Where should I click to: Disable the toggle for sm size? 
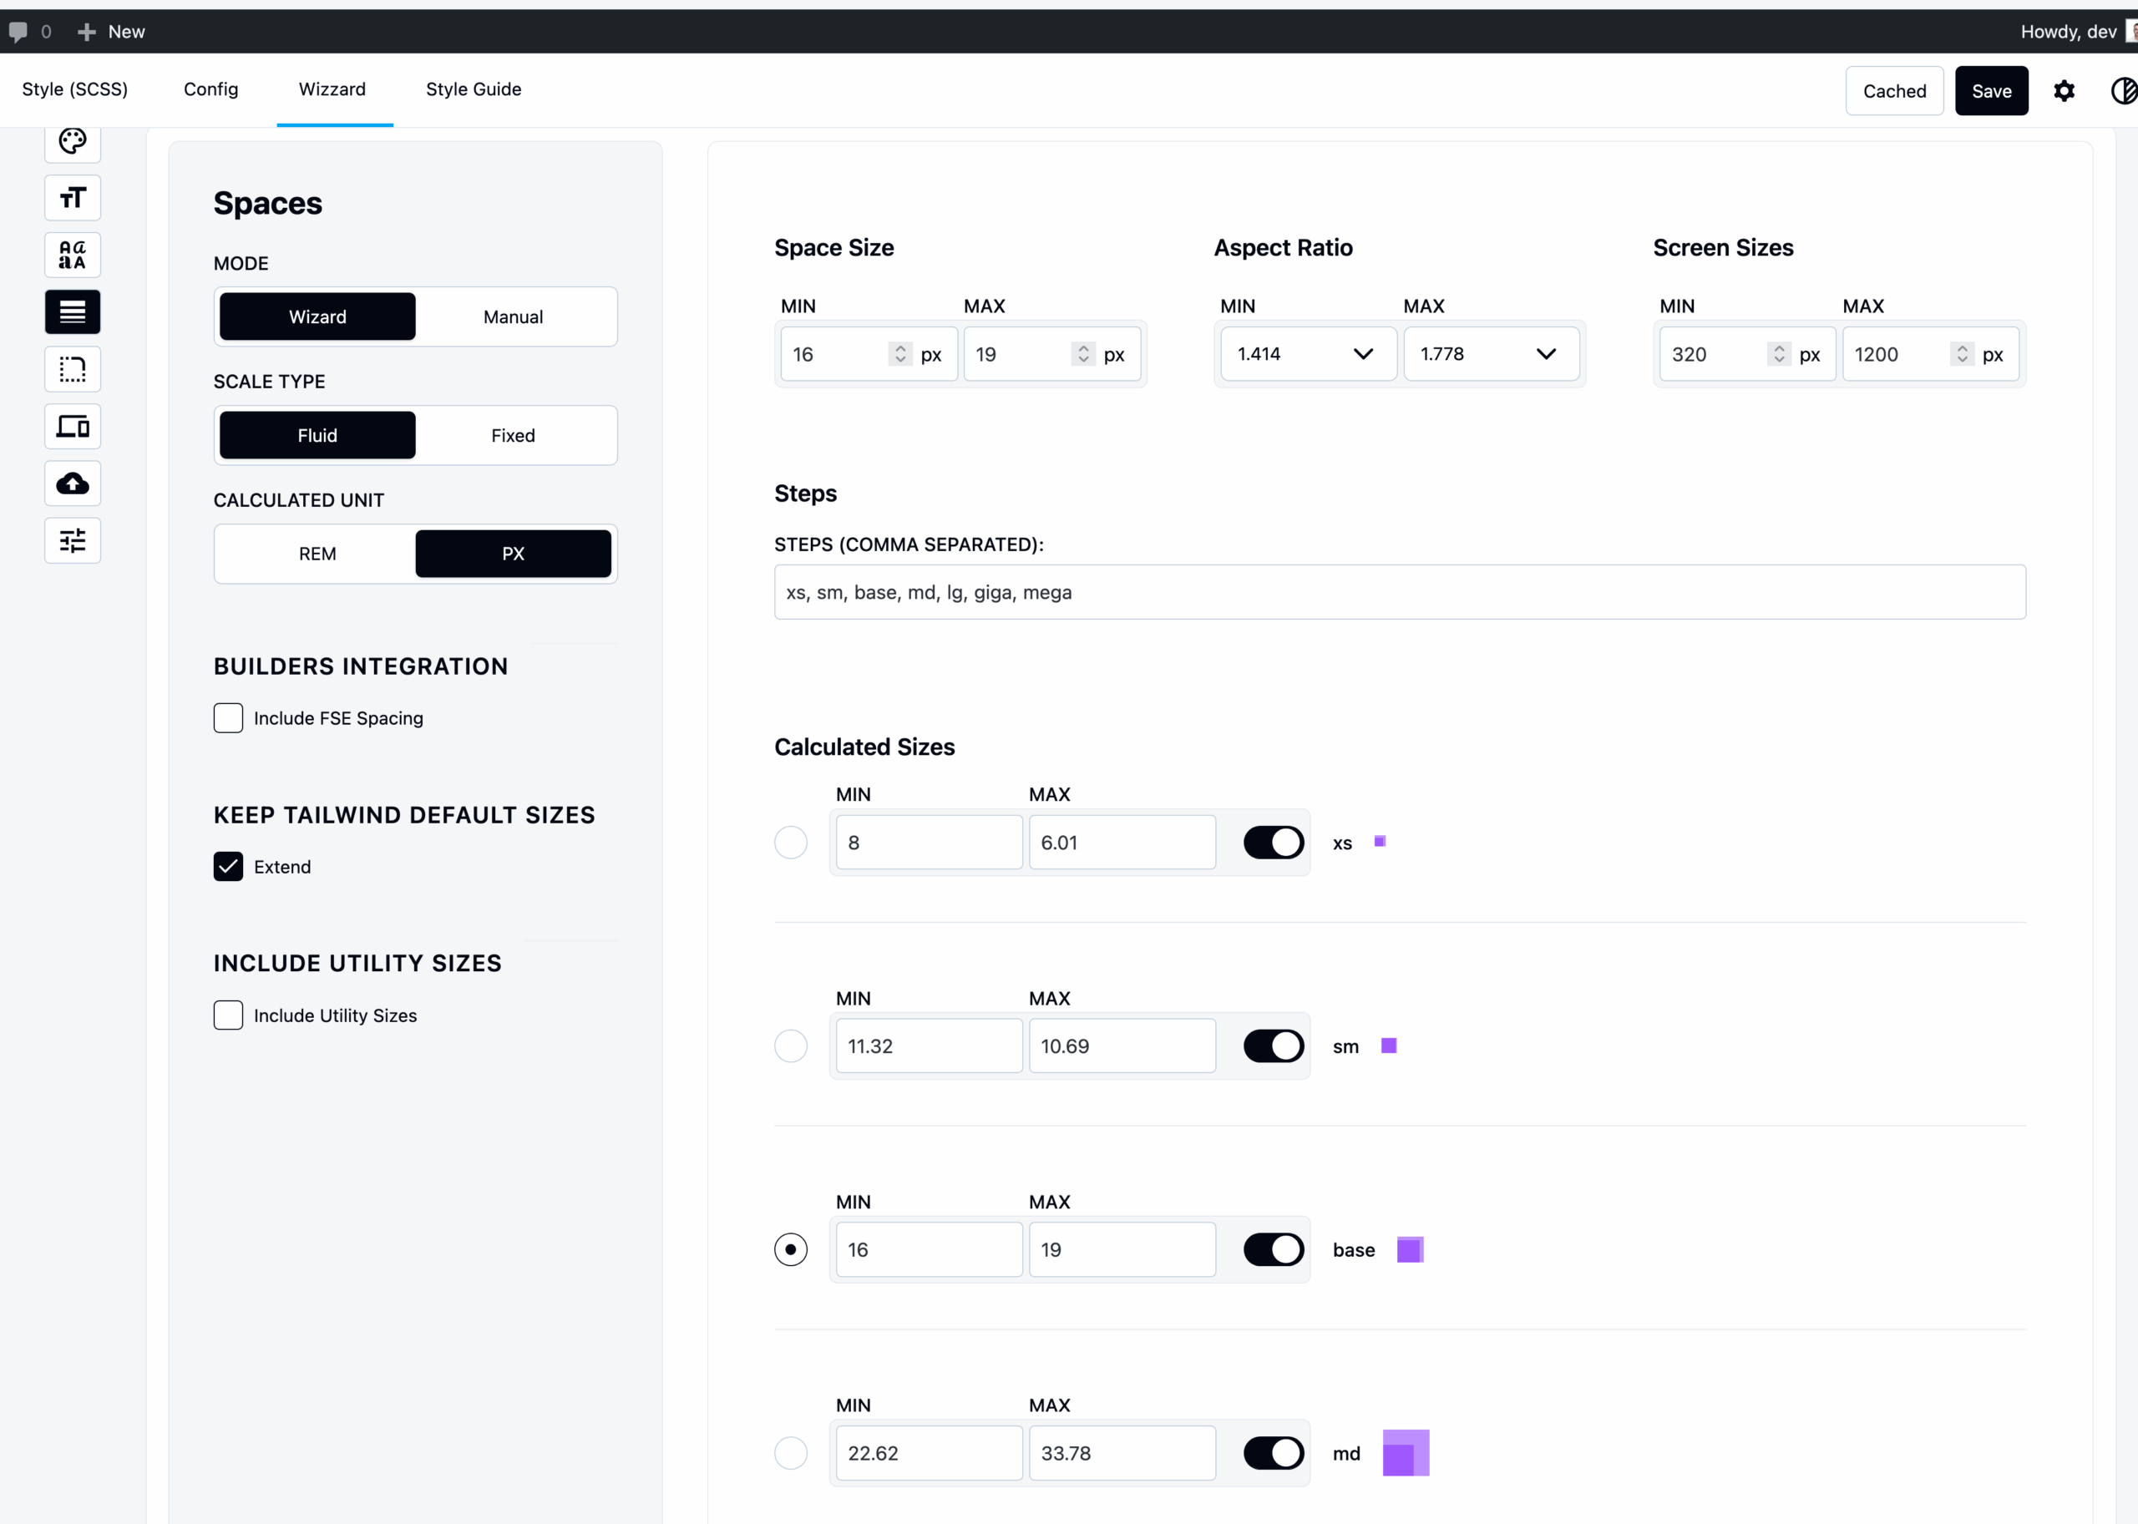click(1273, 1046)
